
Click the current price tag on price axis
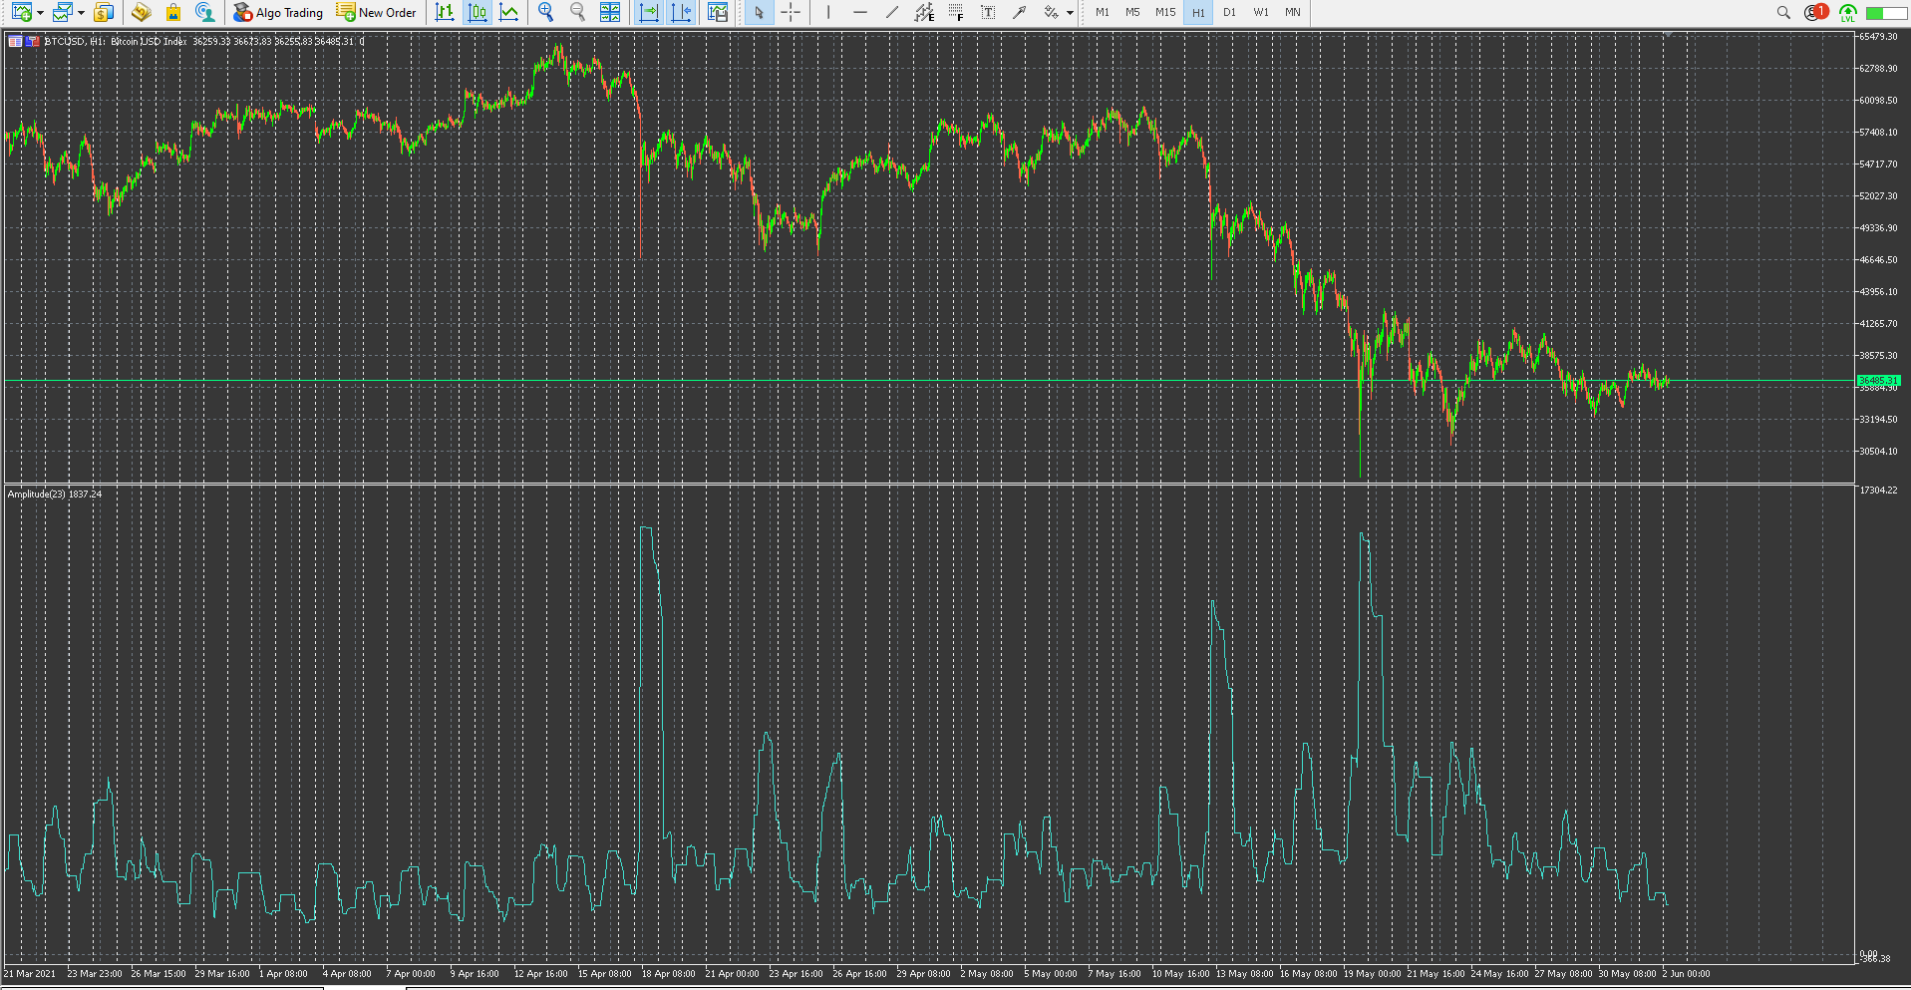click(x=1879, y=380)
